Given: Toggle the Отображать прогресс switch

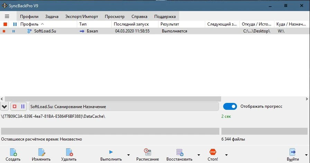Looking at the screenshot, I should coord(230,106).
